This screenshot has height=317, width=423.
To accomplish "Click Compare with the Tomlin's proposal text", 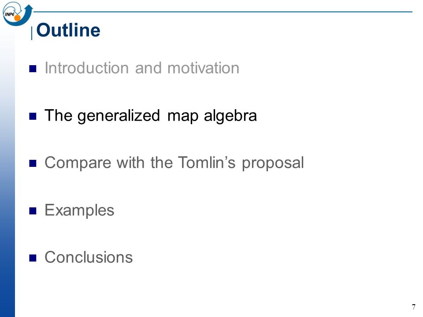I will click(x=174, y=163).
